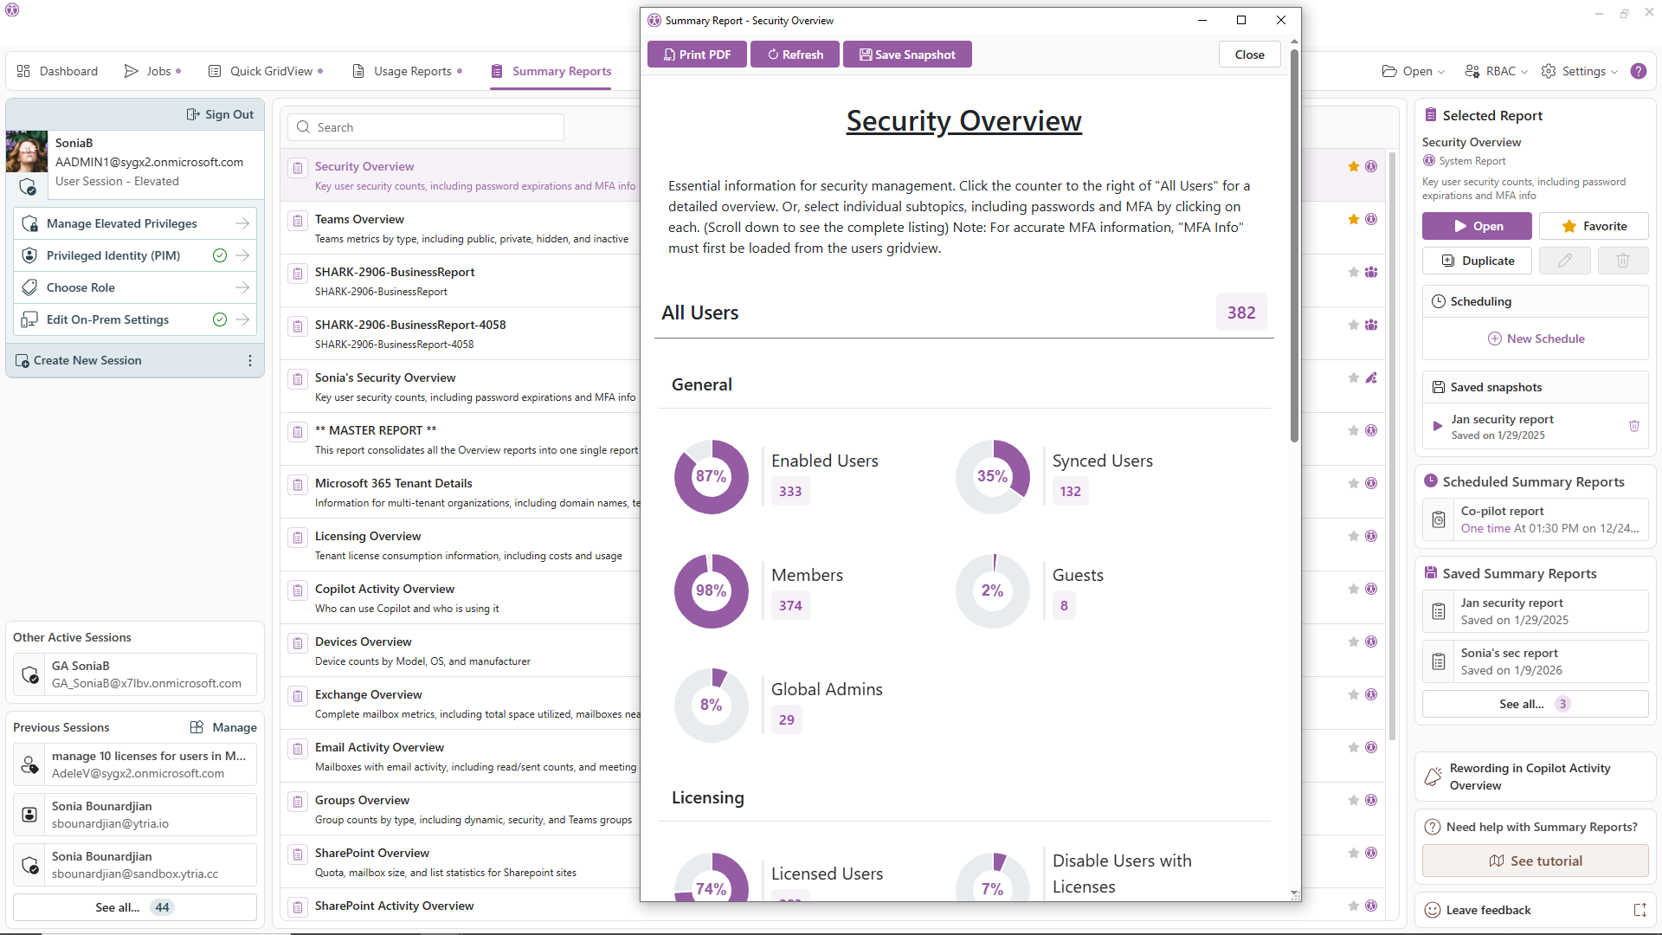The width and height of the screenshot is (1662, 935).
Task: Click the help question mark icon
Action: click(1638, 71)
